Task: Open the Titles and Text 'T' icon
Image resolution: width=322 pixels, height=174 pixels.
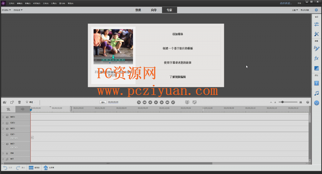Action: [x=316, y=83]
